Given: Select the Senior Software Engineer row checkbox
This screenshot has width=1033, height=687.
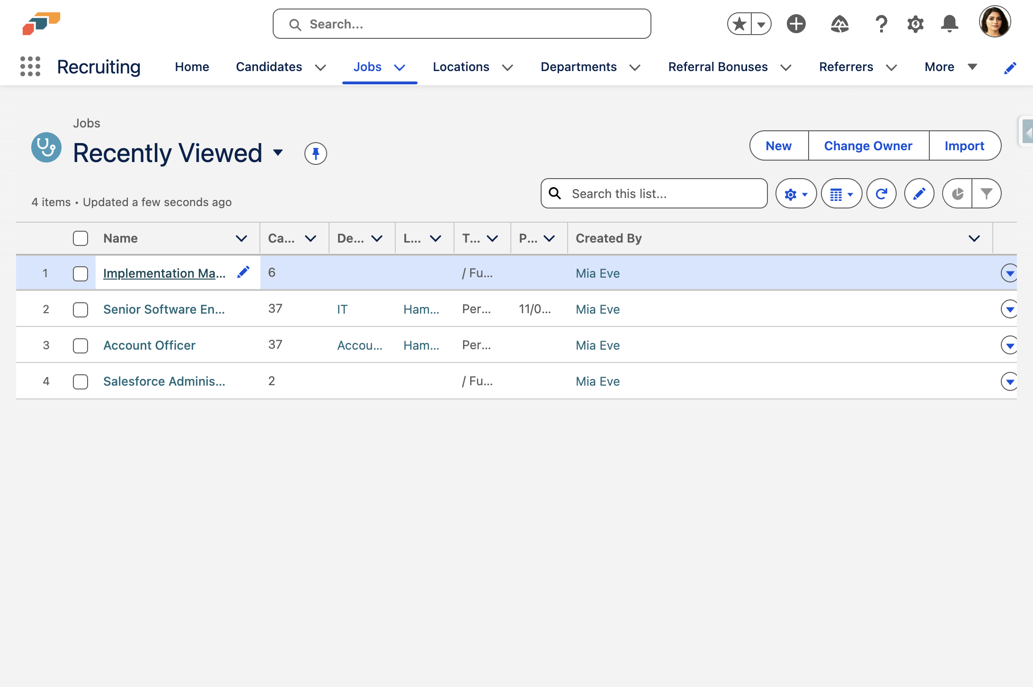Looking at the screenshot, I should (x=80, y=309).
